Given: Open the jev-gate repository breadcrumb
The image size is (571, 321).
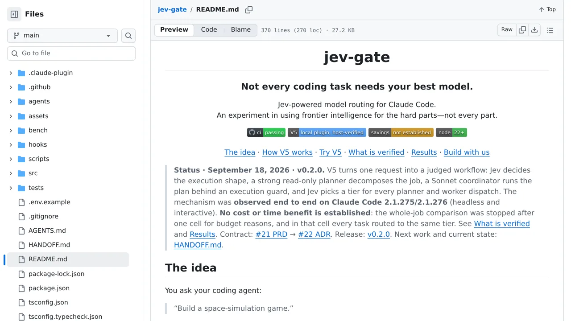Looking at the screenshot, I should tap(172, 10).
